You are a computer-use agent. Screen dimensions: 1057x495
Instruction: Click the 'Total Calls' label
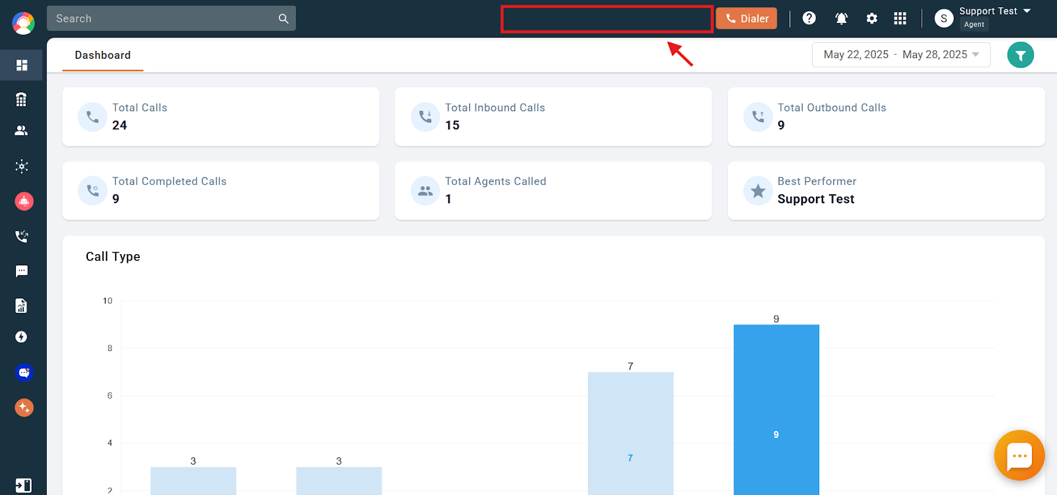[139, 108]
